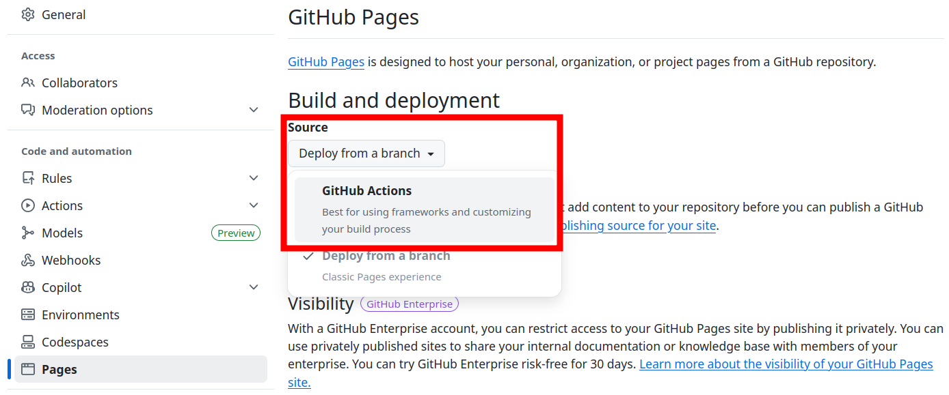Click the Models icon in sidebar
The width and height of the screenshot is (949, 395).
28,233
